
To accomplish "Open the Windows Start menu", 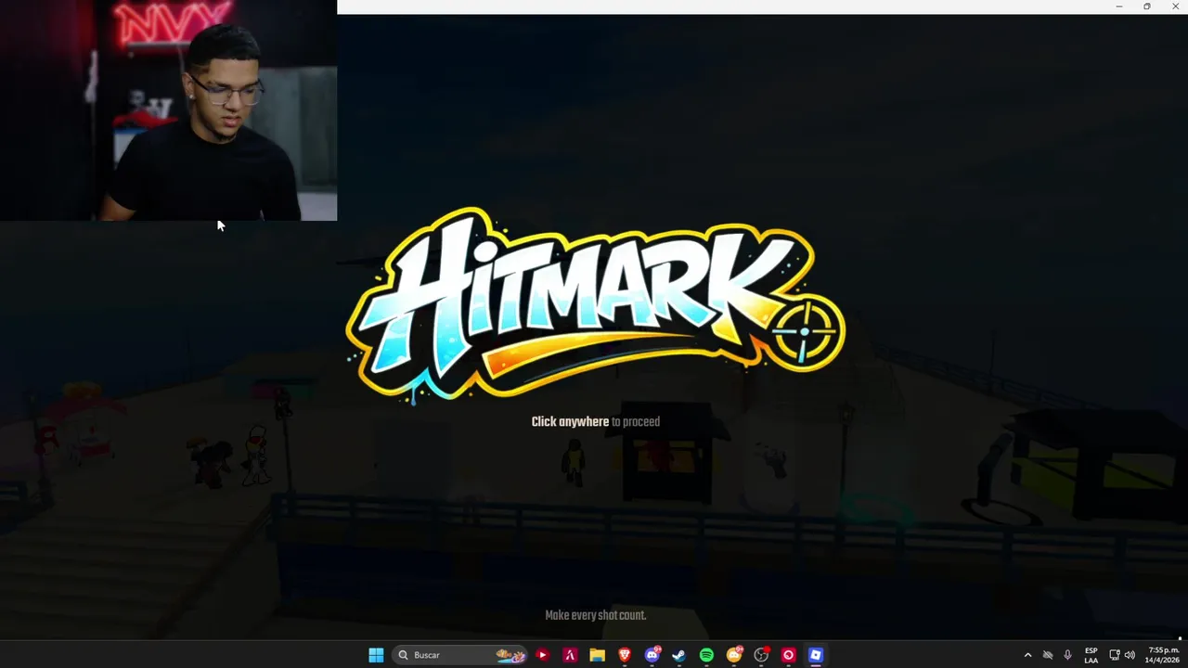I will tap(376, 655).
